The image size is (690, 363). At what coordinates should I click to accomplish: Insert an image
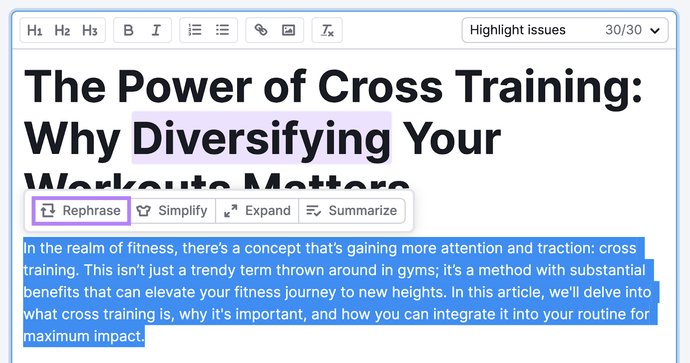tap(289, 30)
